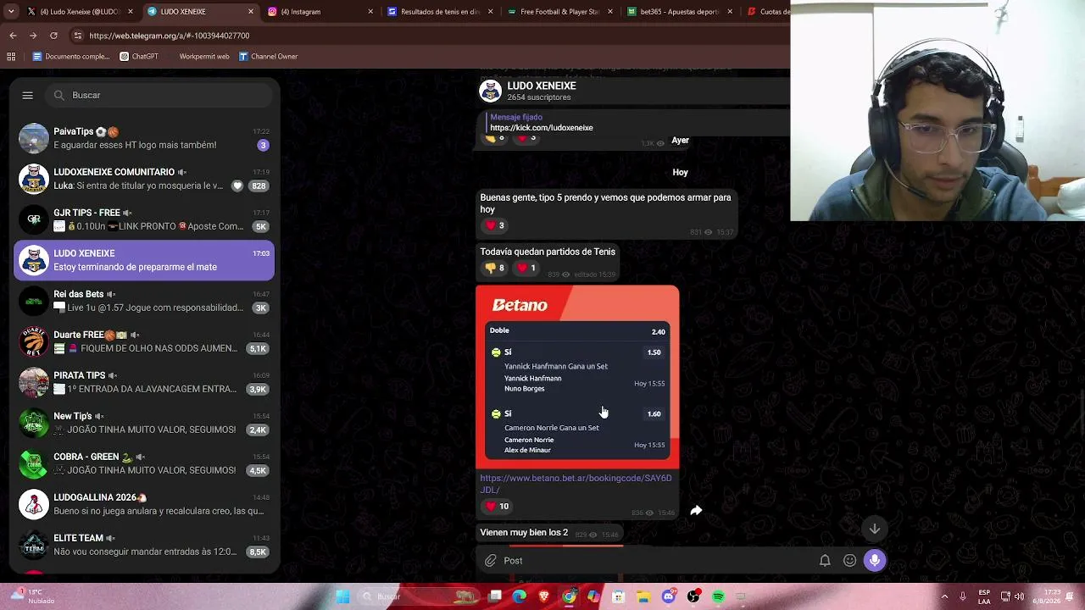
Task: Open OBS Studio from taskbar
Action: 693,596
